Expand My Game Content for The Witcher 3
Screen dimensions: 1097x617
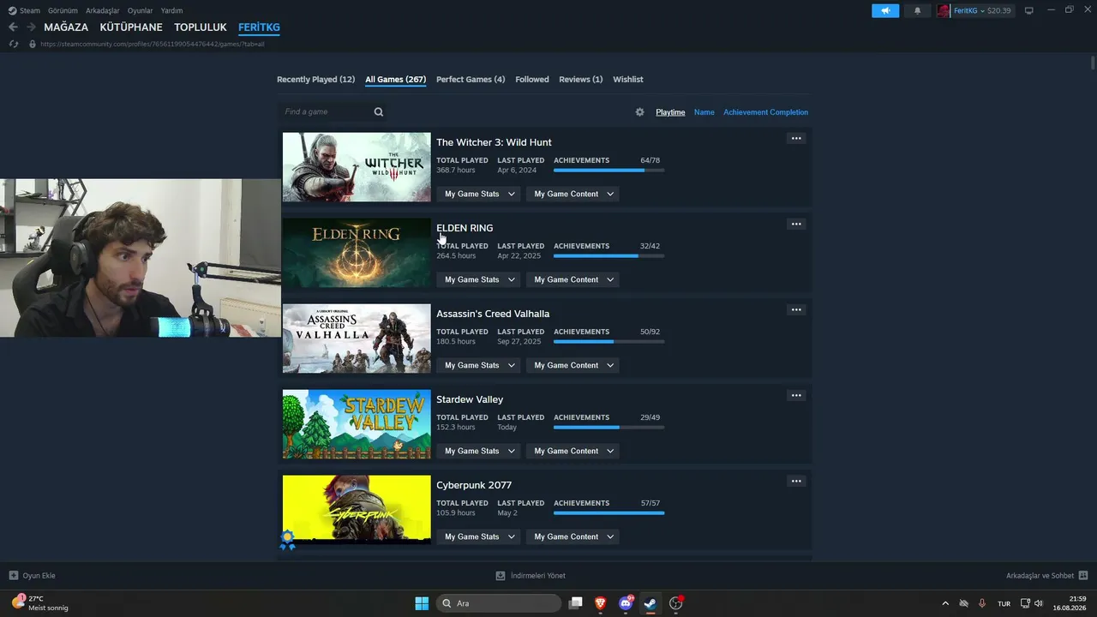[572, 194]
